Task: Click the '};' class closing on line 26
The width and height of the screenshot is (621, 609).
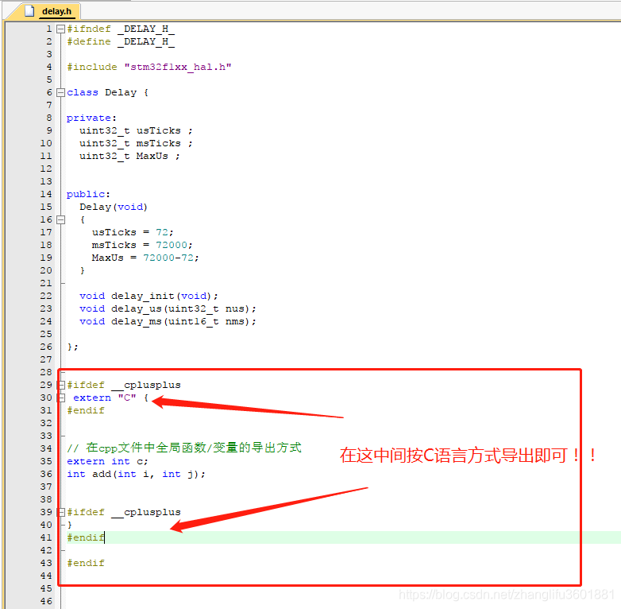Action: (72, 347)
